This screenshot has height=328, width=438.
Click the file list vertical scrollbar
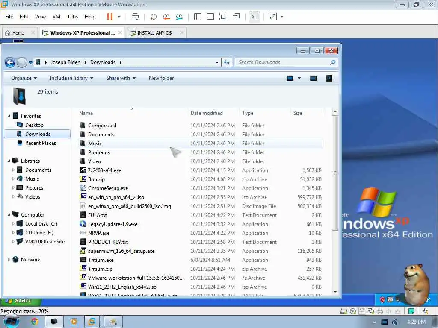pos(335,173)
